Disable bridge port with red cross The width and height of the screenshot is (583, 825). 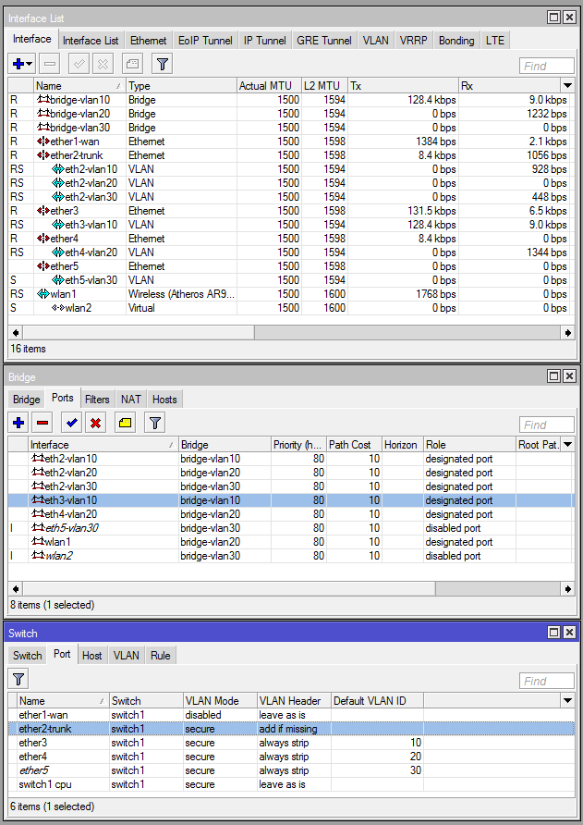96,423
